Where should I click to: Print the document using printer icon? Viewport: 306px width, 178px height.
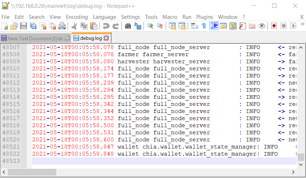pyautogui.click(x=62, y=26)
